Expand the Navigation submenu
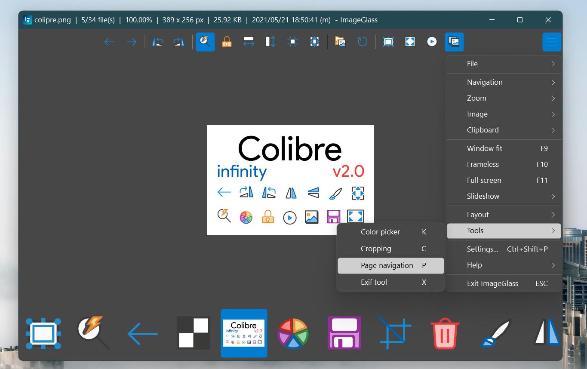The height and width of the screenshot is (369, 587). tap(504, 82)
